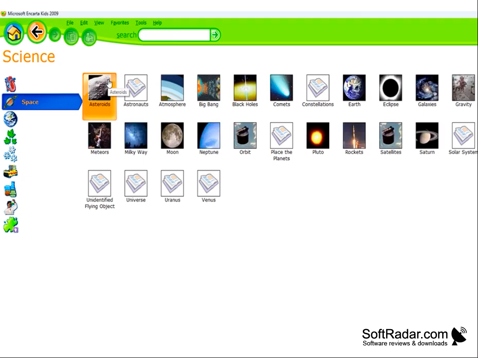
Task: Open the Moon article
Action: point(172,139)
